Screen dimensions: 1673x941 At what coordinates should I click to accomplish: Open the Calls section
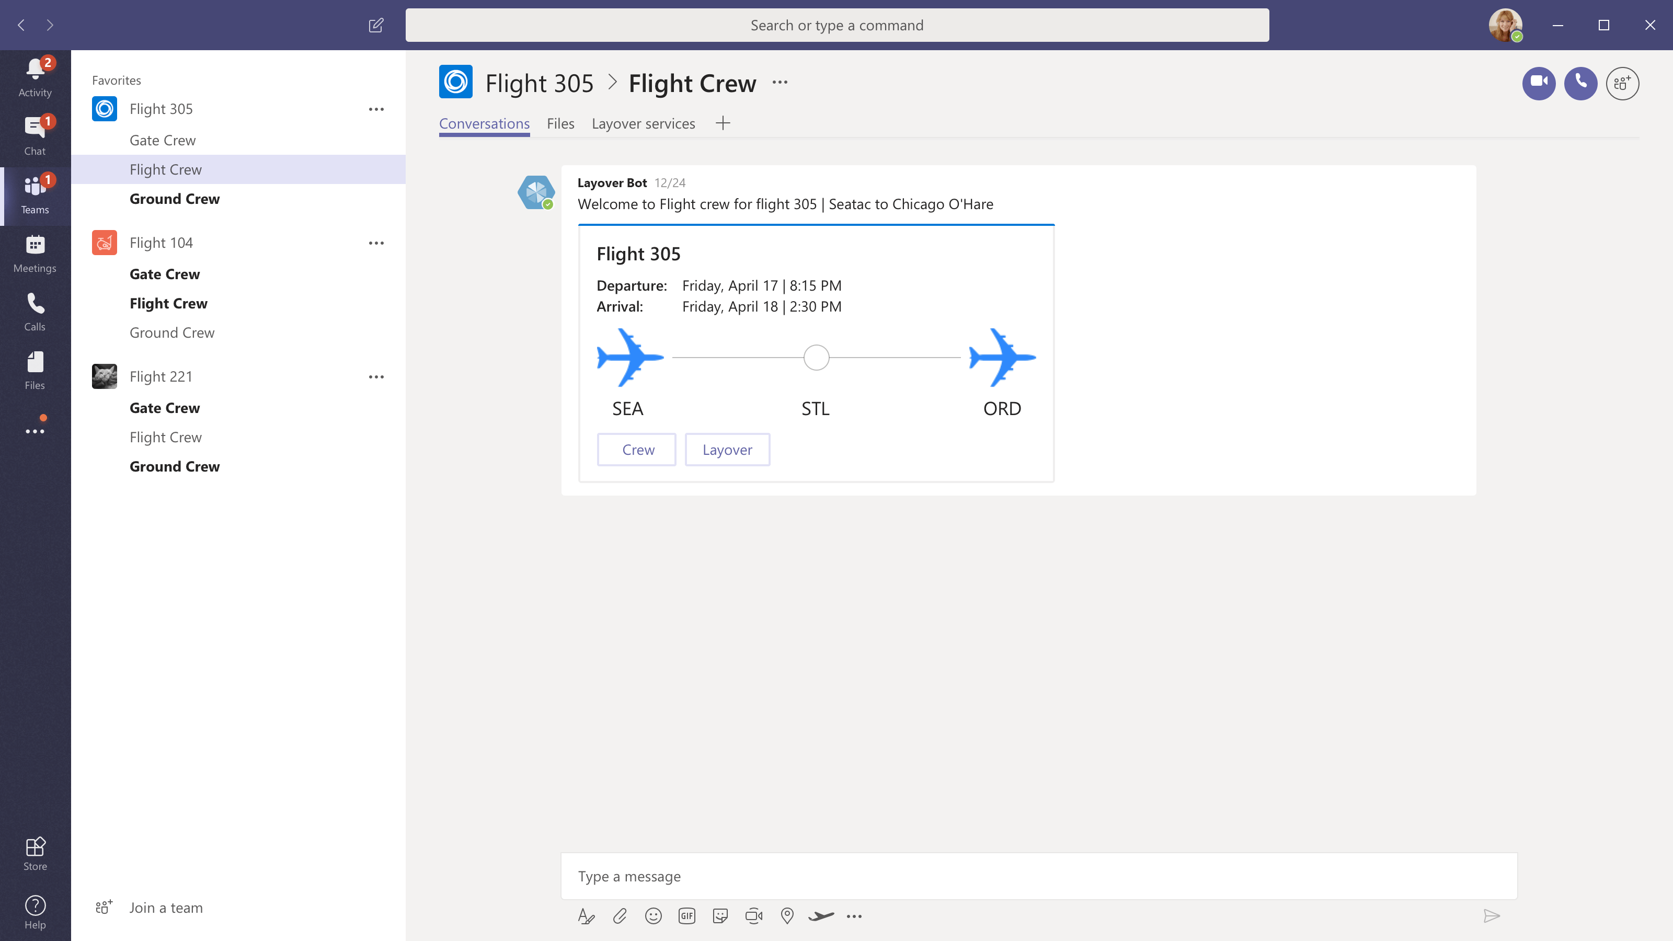point(35,312)
